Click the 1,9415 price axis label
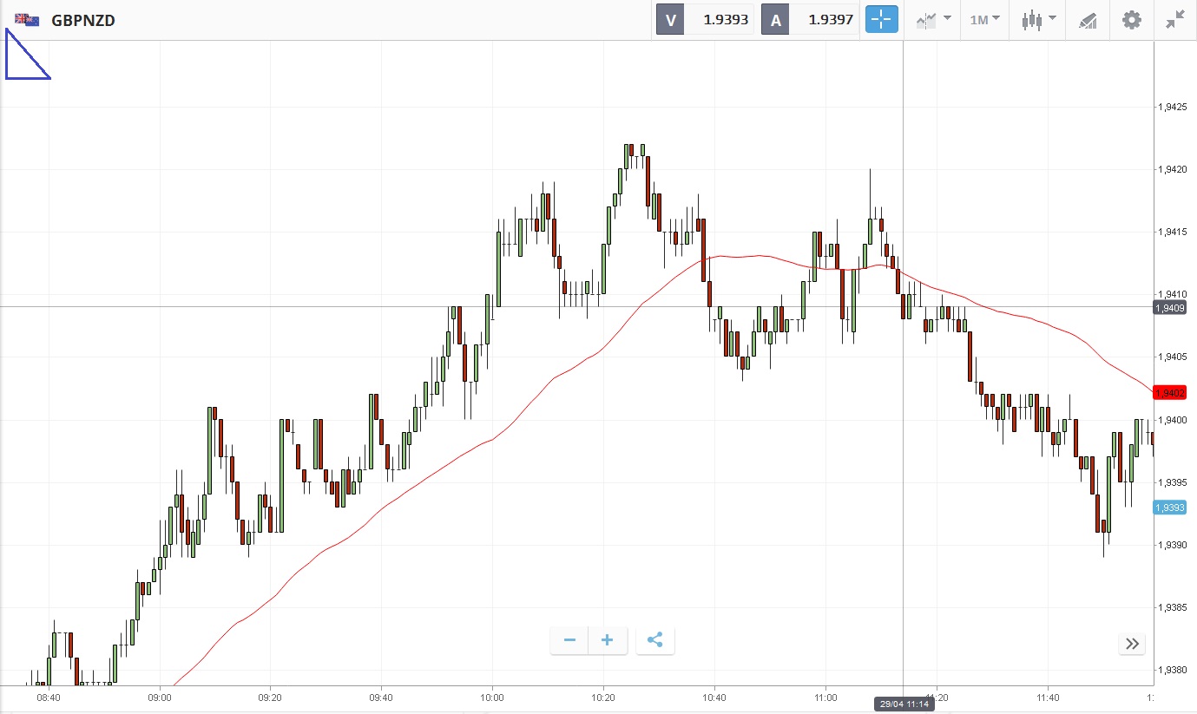Viewport: 1197px width, 714px height. (x=1172, y=233)
